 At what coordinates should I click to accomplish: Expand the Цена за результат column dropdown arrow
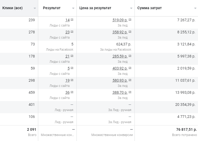pos(131,8)
